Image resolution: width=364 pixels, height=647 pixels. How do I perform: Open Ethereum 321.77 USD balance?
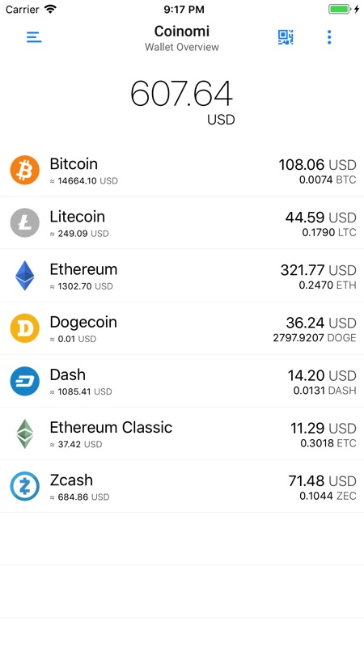click(318, 270)
